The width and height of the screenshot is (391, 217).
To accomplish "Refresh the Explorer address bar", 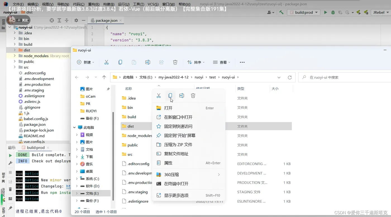I will point(290,77).
